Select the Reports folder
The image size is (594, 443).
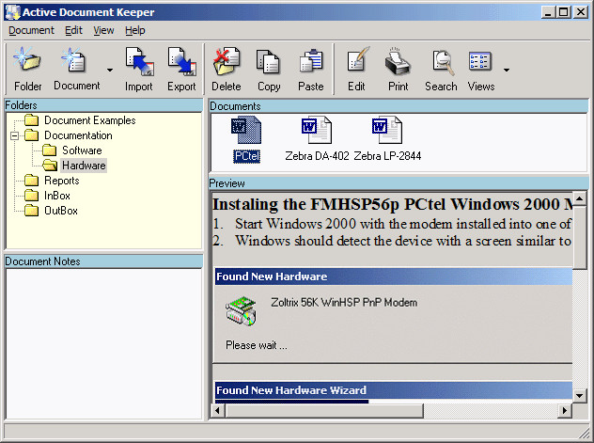click(x=61, y=181)
